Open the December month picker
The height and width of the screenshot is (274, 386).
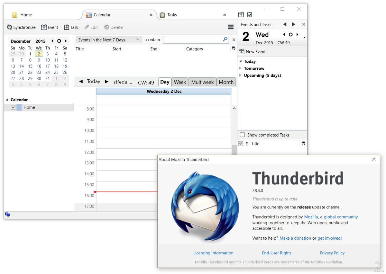21,41
